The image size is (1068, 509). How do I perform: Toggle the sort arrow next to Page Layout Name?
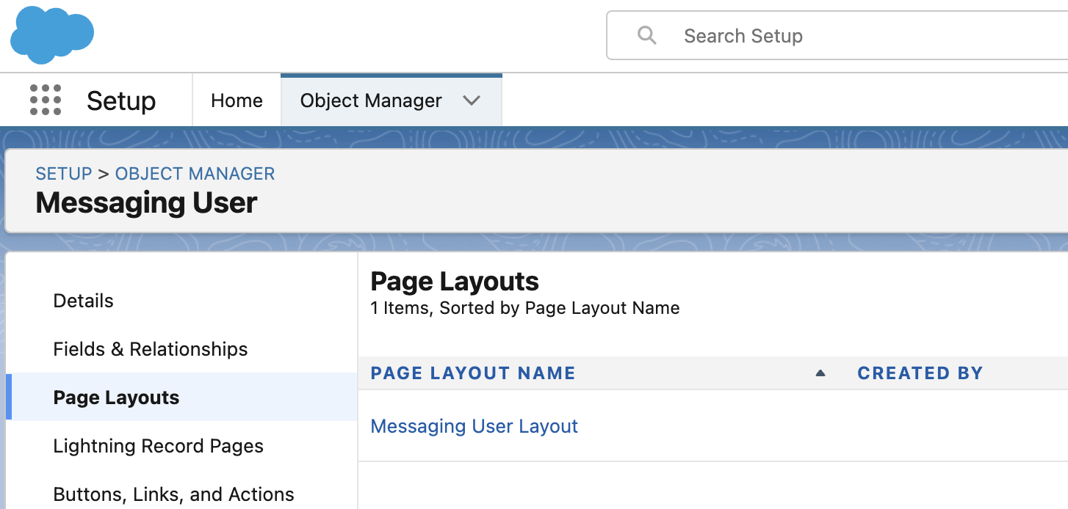[820, 373]
